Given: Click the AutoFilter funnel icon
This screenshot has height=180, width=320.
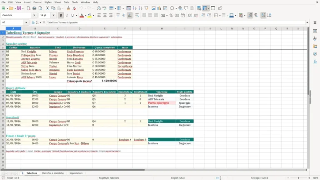Looking at the screenshot, I should (x=146, y=8).
